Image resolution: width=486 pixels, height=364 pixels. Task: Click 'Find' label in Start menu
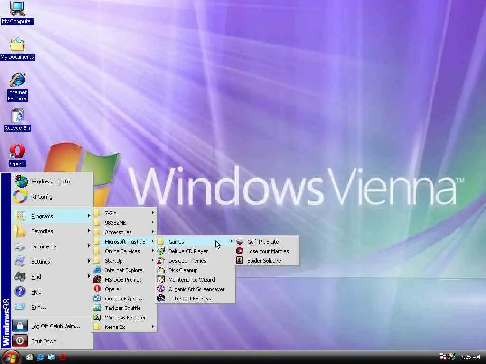click(36, 277)
